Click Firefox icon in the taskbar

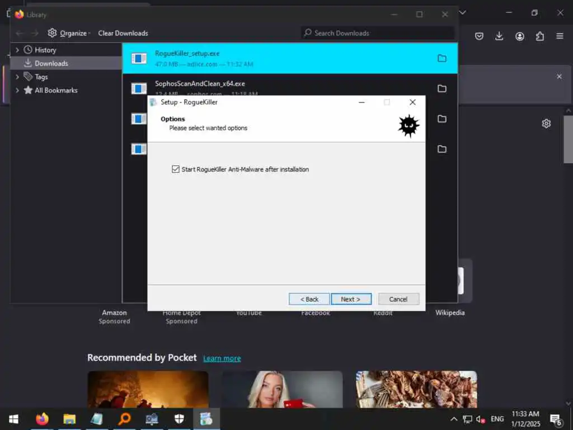tap(42, 419)
